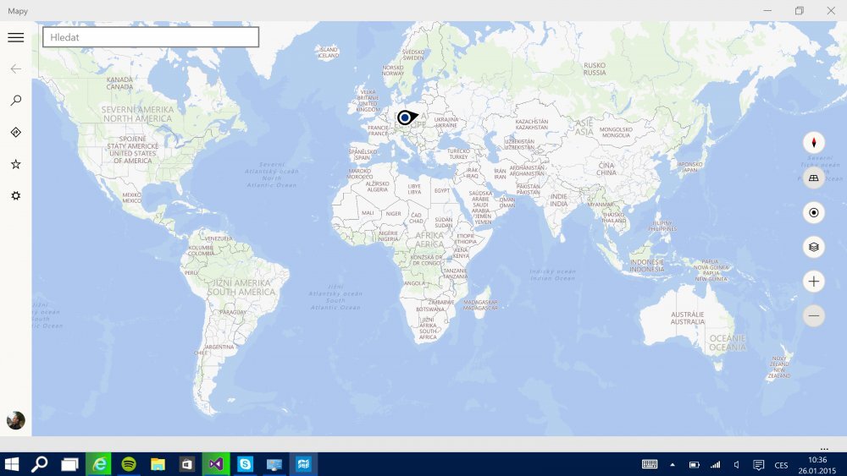This screenshot has width=847, height=476.
Task: Click the INDIE INDIA label
Action: 558,200
